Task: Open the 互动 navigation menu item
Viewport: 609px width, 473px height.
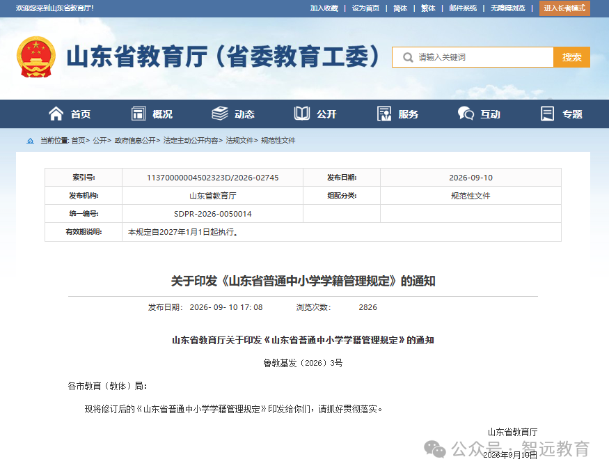Action: coord(490,114)
